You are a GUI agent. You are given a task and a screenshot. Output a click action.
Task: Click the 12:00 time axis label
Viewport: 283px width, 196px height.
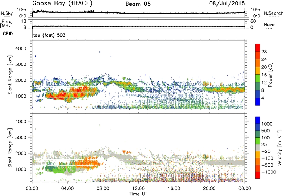138,189
